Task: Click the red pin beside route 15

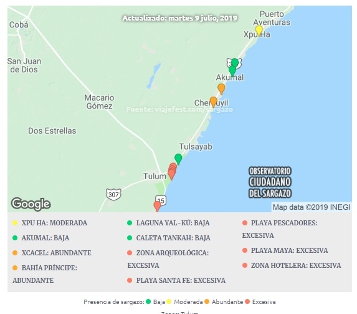Action: (x=157, y=207)
